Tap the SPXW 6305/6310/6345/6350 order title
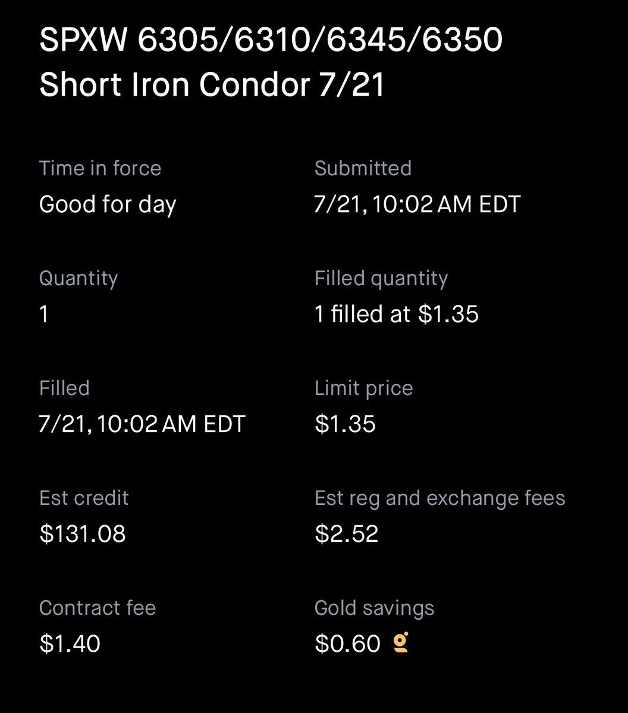 pos(271,42)
